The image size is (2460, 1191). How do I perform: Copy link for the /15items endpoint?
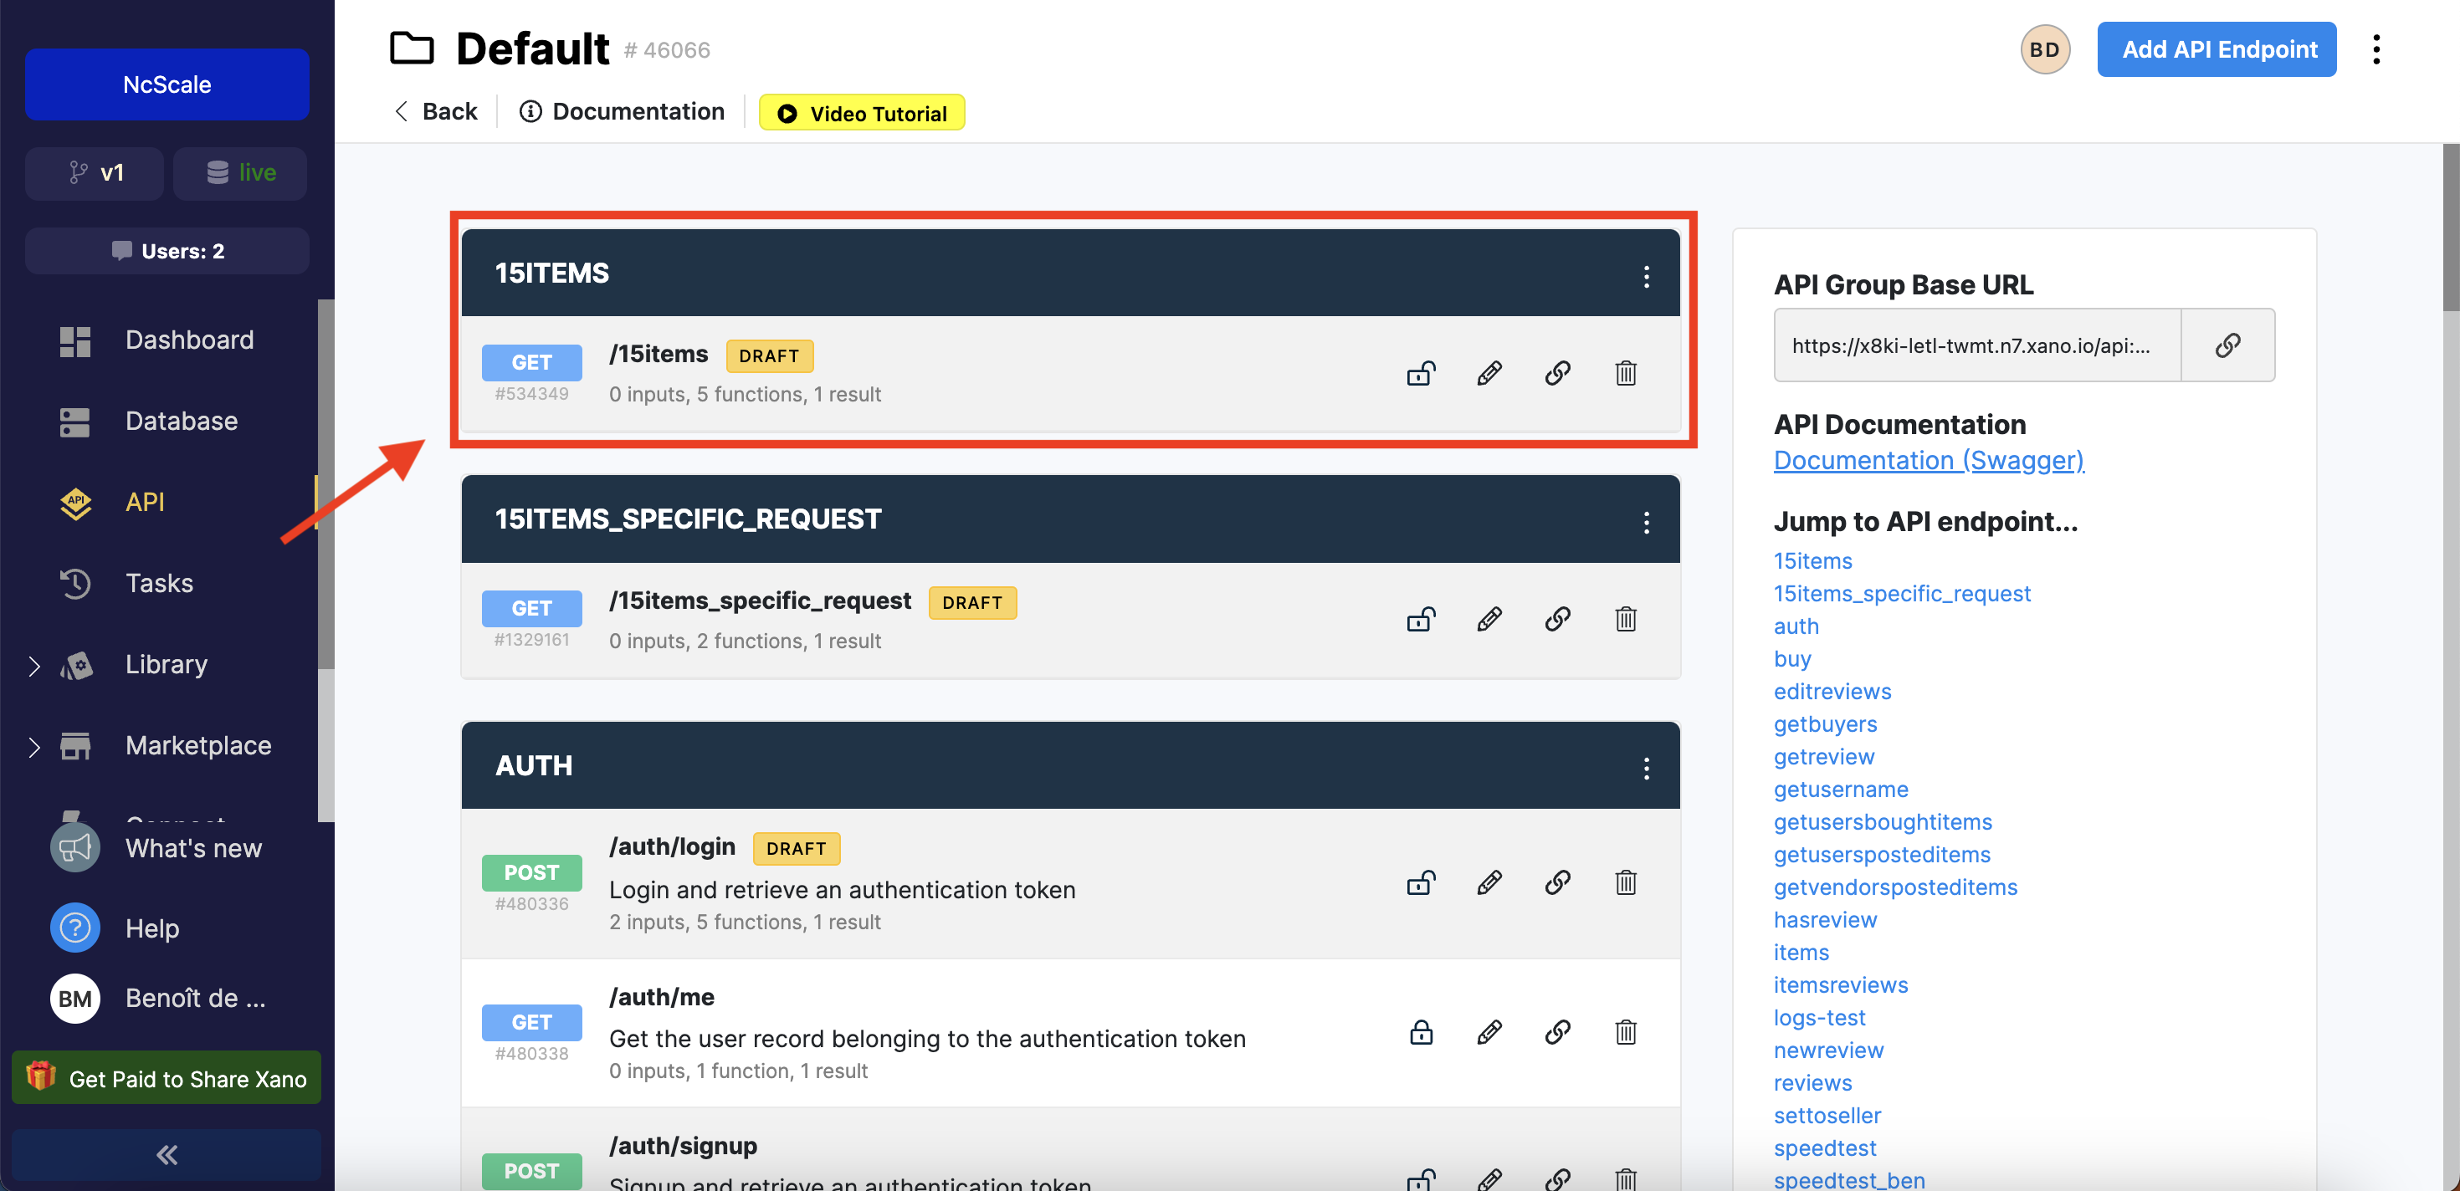[1557, 372]
